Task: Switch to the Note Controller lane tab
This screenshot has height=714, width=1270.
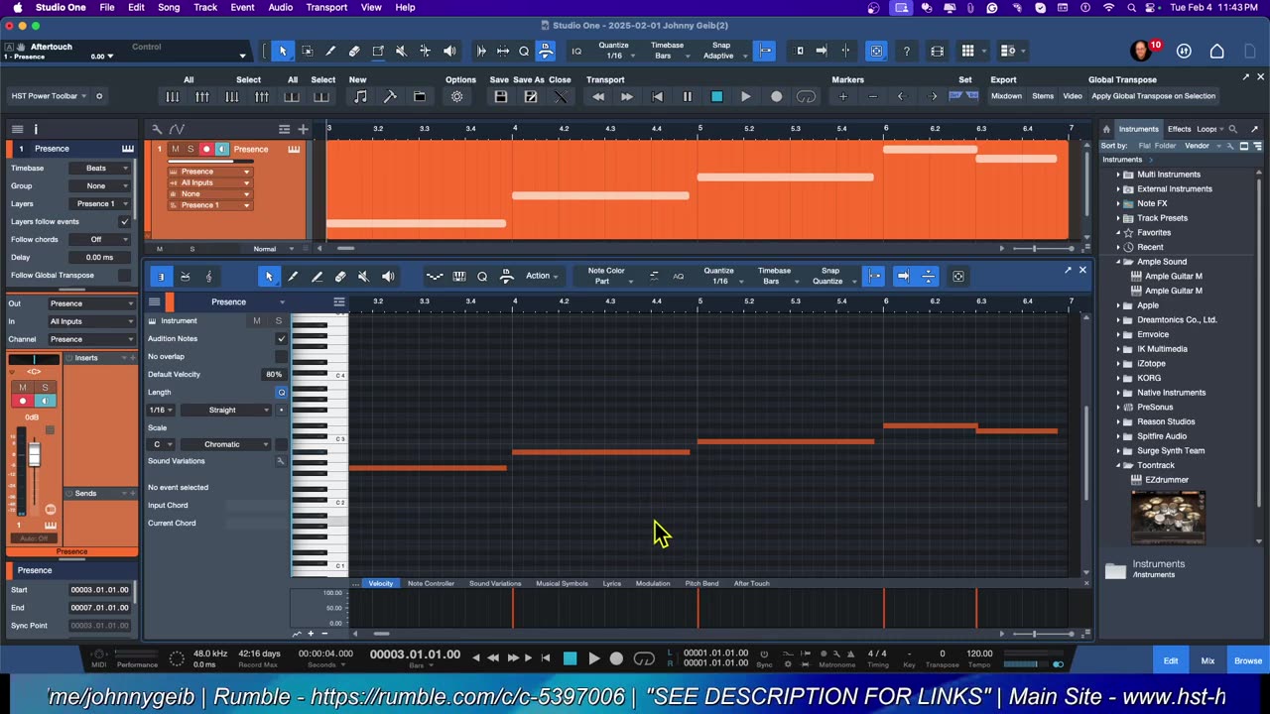Action: point(431,583)
